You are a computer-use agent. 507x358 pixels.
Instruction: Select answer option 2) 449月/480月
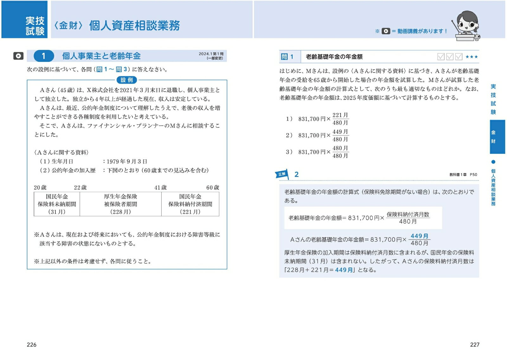[317, 135]
